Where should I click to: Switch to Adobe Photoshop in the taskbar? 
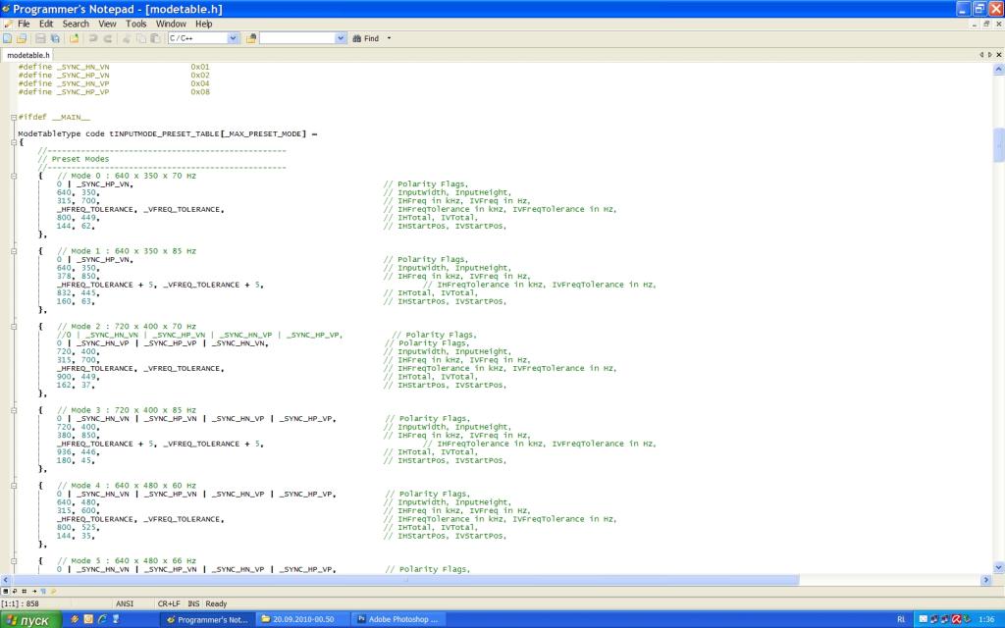click(x=399, y=619)
